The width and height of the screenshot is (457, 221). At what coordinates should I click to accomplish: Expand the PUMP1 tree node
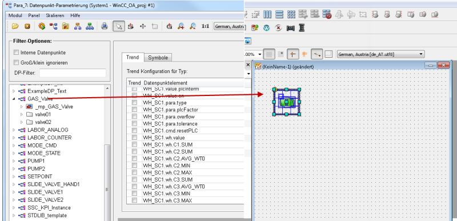tap(13, 161)
